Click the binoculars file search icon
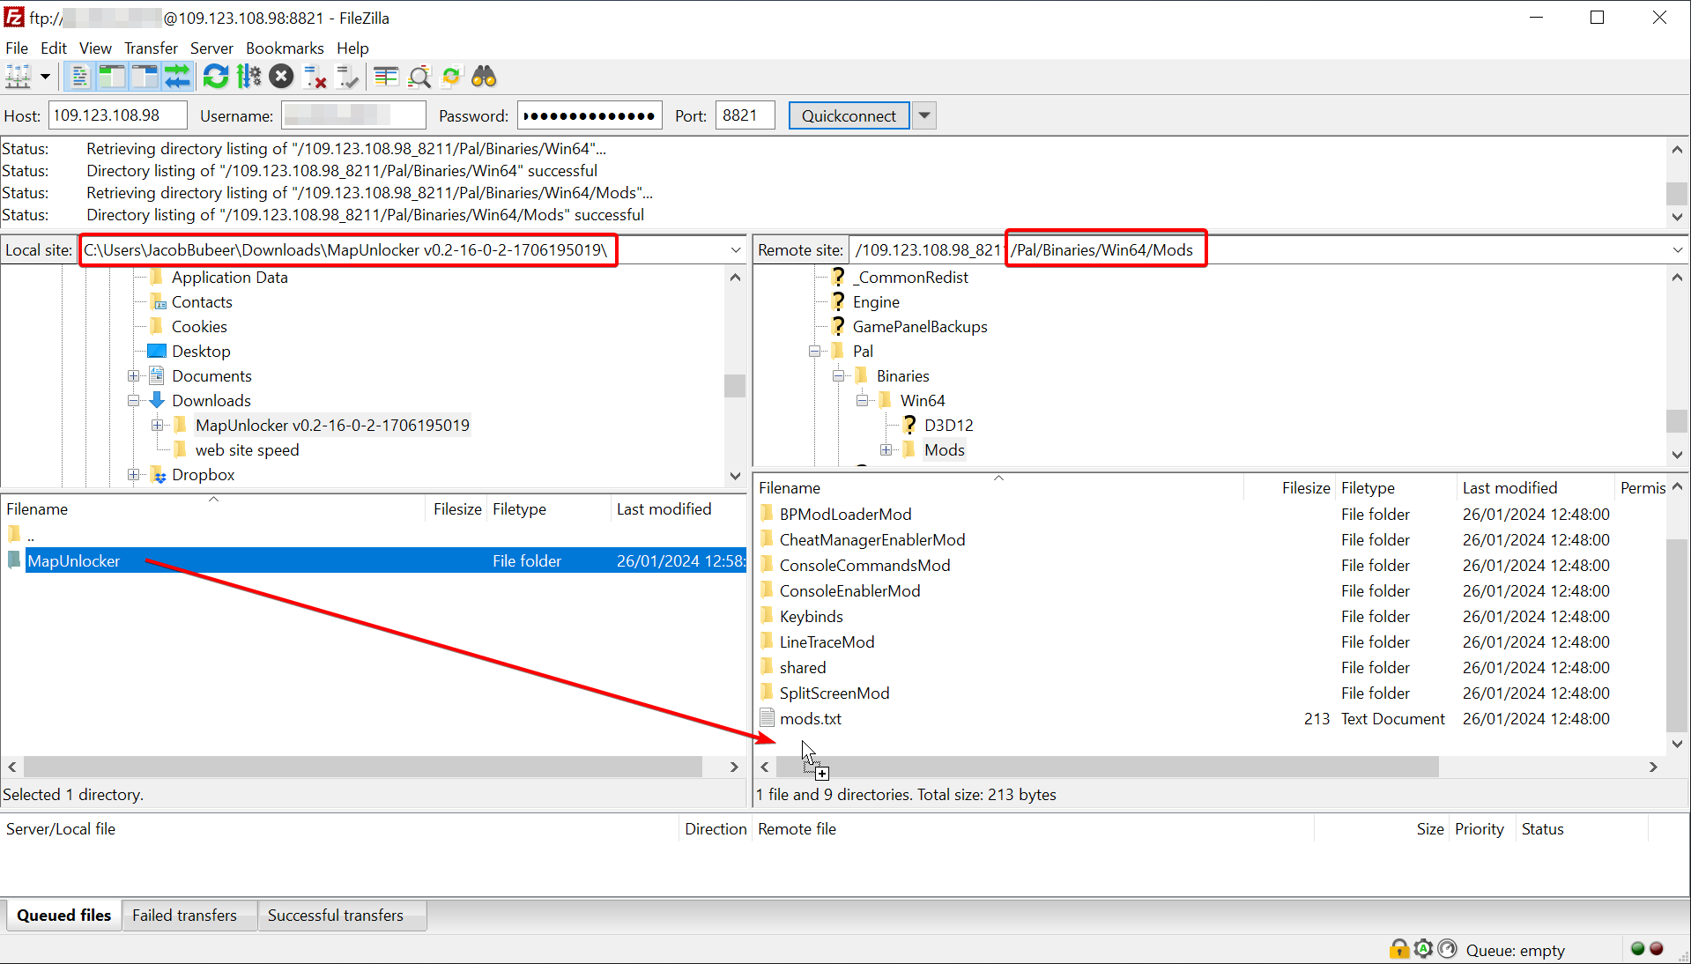1691x964 pixels. click(484, 78)
